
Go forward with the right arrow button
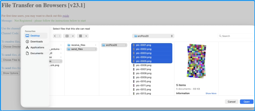[x=59, y=36]
